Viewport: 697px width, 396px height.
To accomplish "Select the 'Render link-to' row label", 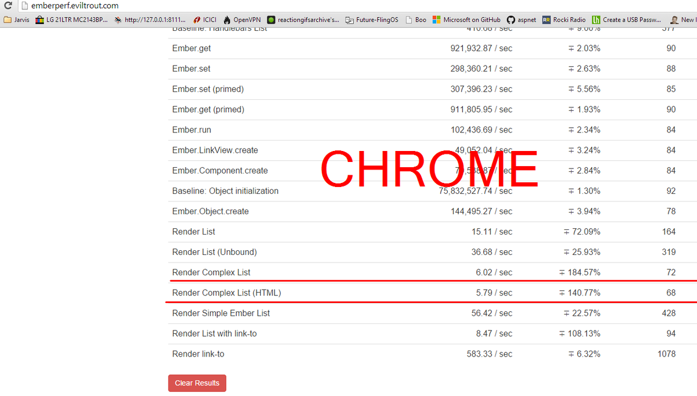I will coord(198,354).
